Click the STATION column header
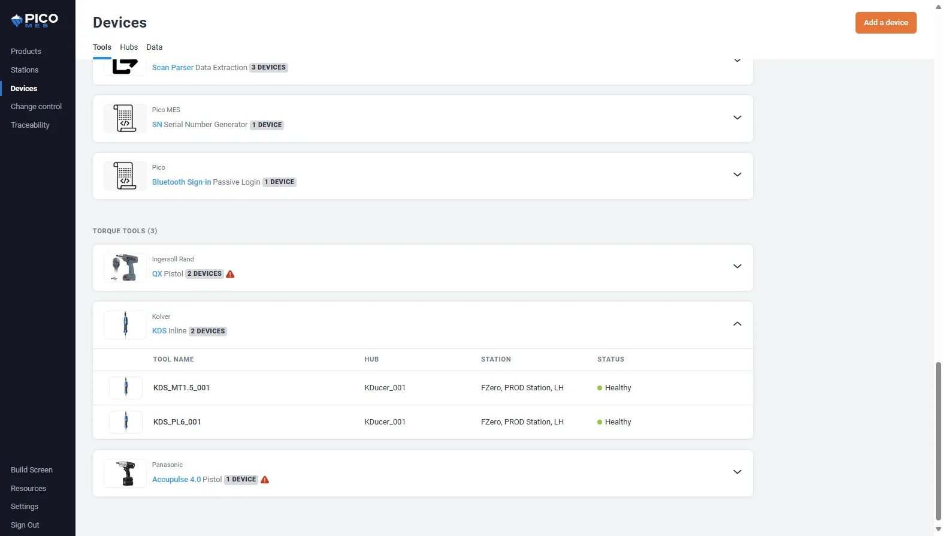 (496, 360)
